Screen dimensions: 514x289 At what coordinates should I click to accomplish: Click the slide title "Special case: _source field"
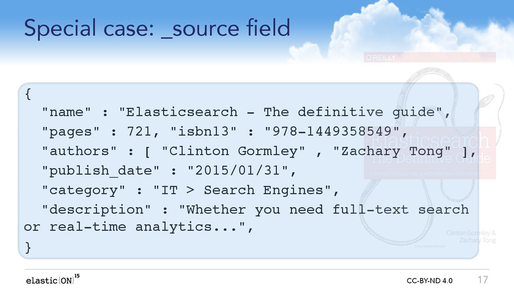[x=157, y=29]
